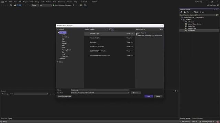The height and width of the screenshot is (123, 220).
Task: Click the Sign in link
Action: (x=197, y=2)
